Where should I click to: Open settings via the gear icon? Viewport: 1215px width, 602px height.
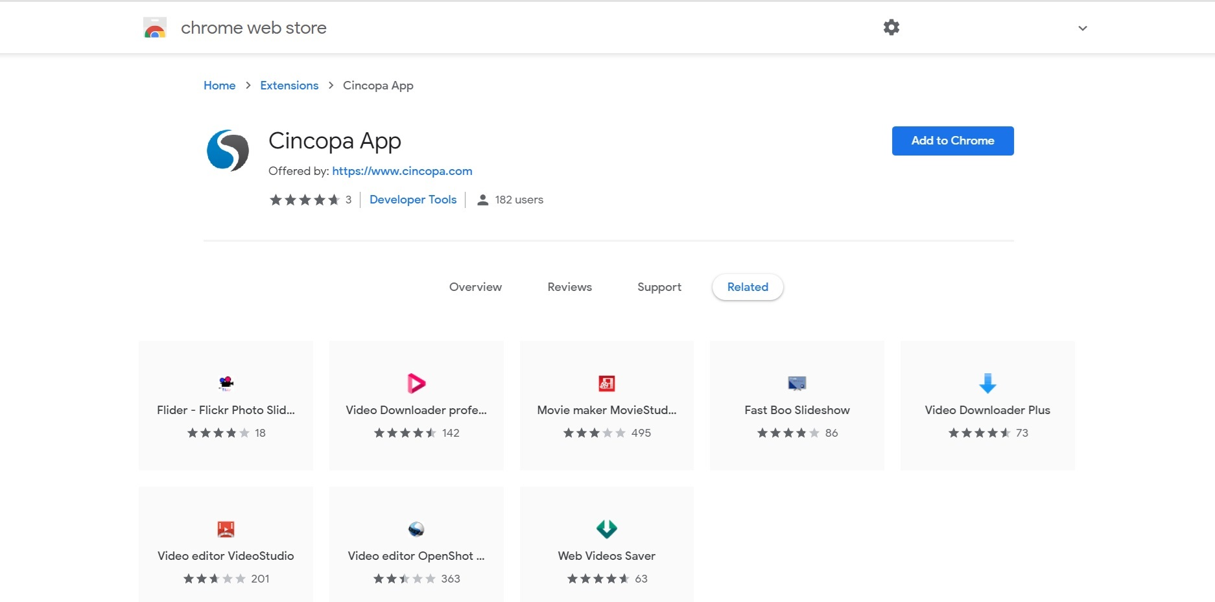(891, 27)
